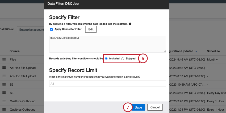Open the menu icon for the second Ad-Hoc File Upload row
Viewport: 226px width, 113px height.
coord(4,76)
